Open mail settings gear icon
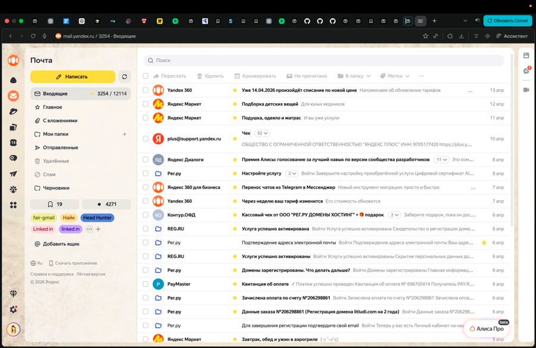This screenshot has width=536, height=348. (13, 309)
